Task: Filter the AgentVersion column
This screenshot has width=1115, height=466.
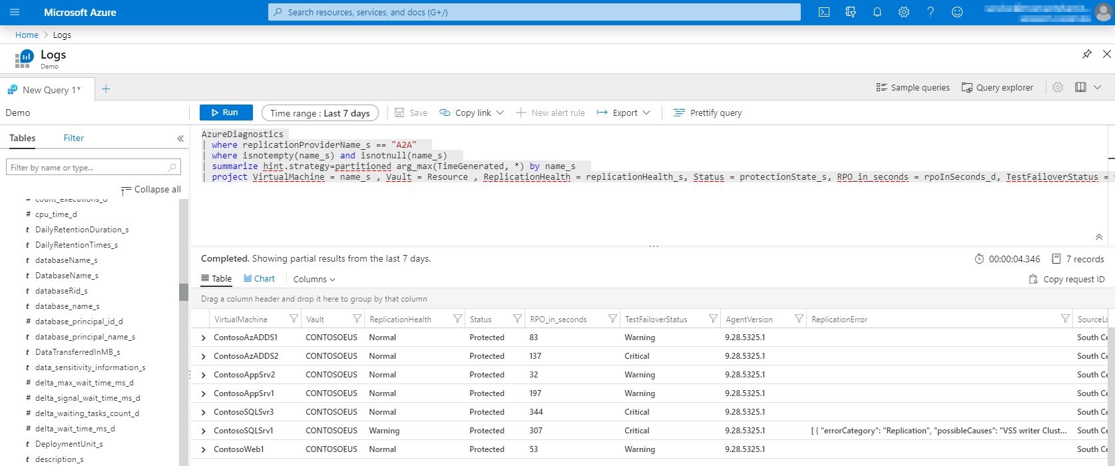Action: tap(799, 319)
